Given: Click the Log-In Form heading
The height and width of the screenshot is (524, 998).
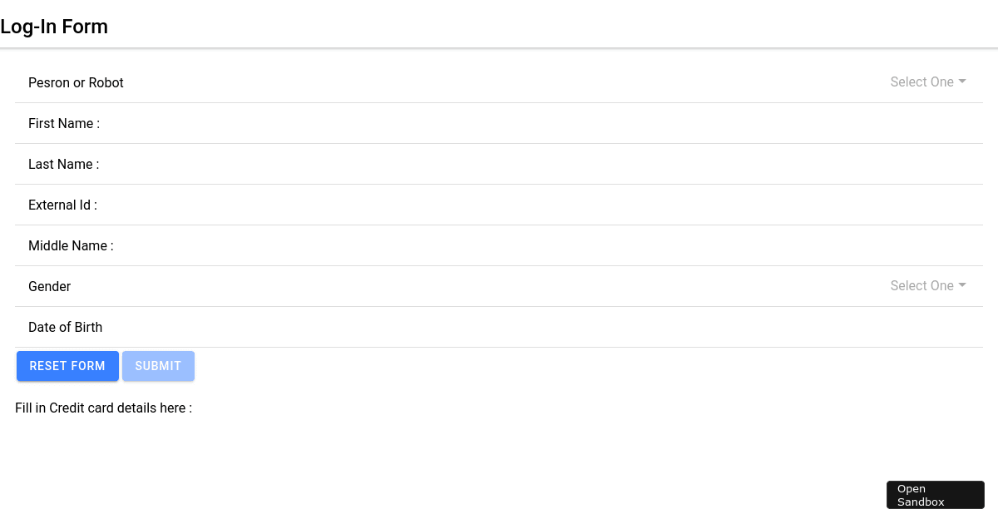Looking at the screenshot, I should [54, 27].
